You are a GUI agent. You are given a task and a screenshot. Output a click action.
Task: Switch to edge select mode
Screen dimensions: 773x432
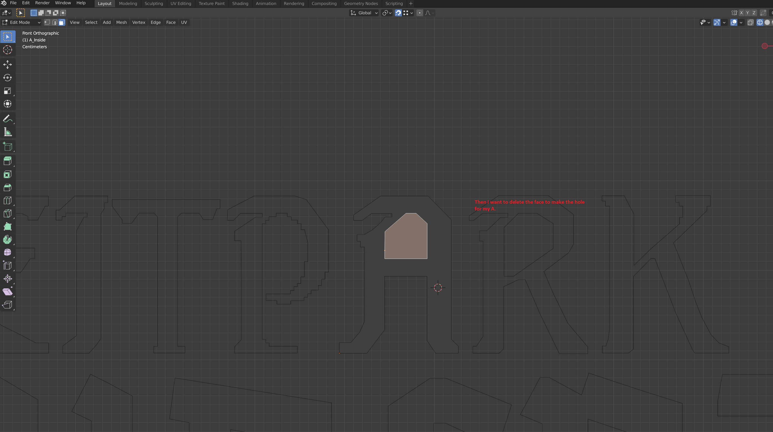point(55,22)
